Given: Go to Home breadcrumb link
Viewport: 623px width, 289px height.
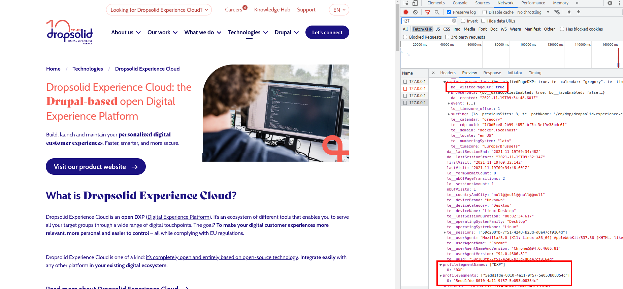Looking at the screenshot, I should point(53,69).
